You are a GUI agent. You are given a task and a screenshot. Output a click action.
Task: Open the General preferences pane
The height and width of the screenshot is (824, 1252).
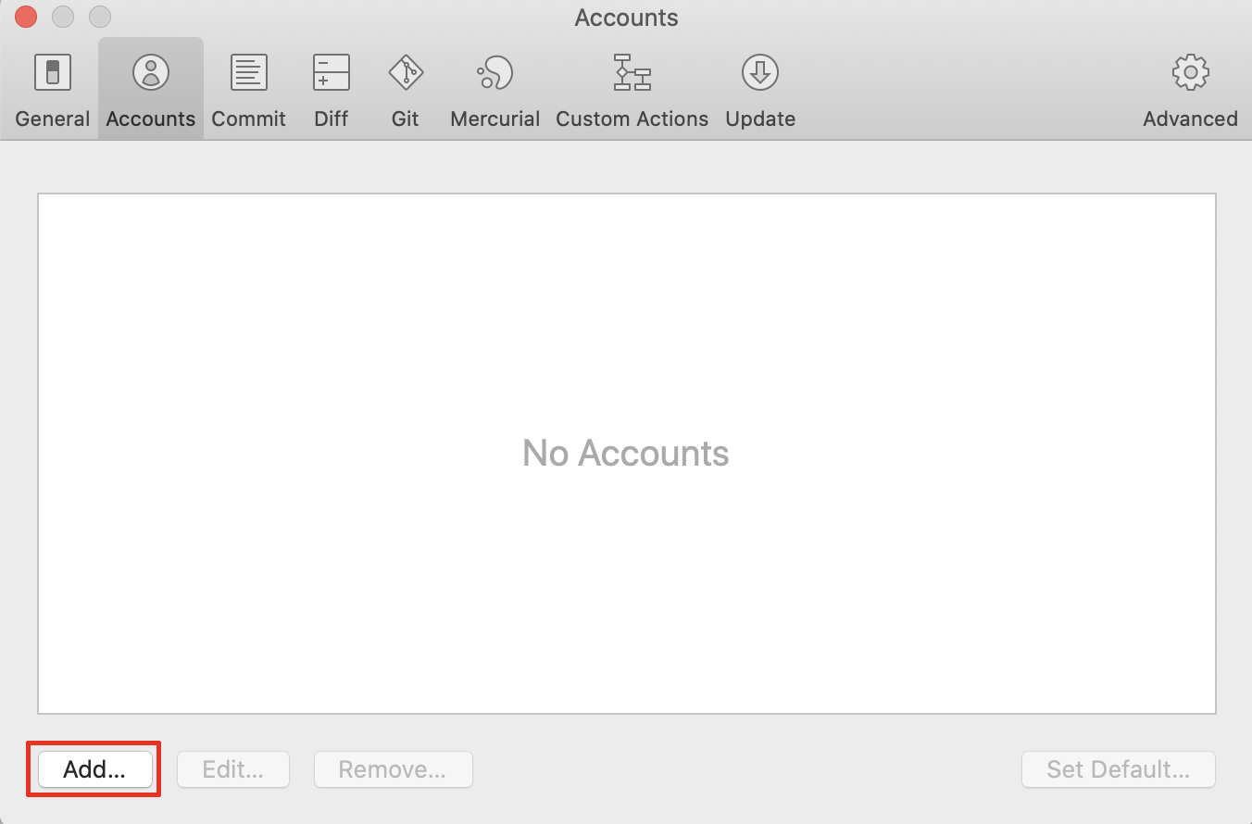coord(53,90)
